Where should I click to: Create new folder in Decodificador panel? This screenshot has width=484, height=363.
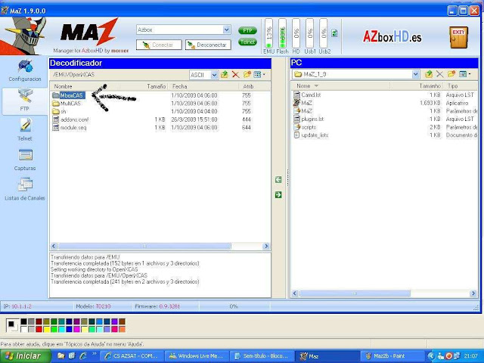click(247, 74)
